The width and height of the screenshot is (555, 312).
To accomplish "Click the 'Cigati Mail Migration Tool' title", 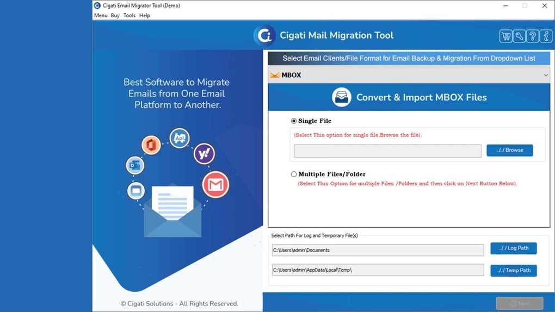I will [336, 35].
